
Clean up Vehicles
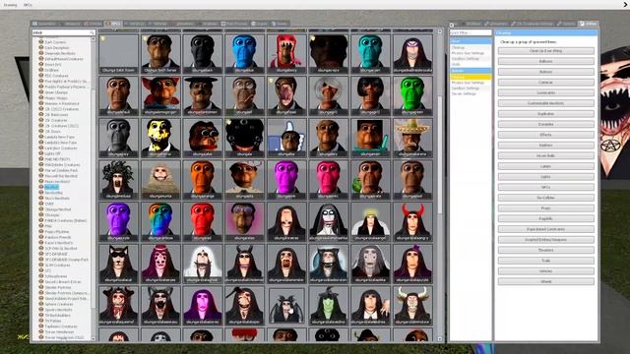click(545, 271)
